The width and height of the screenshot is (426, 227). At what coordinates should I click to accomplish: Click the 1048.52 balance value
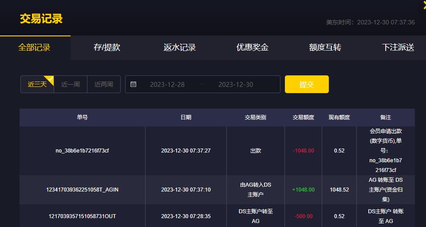339,189
